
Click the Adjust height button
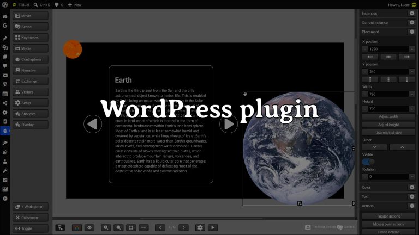[388, 125]
